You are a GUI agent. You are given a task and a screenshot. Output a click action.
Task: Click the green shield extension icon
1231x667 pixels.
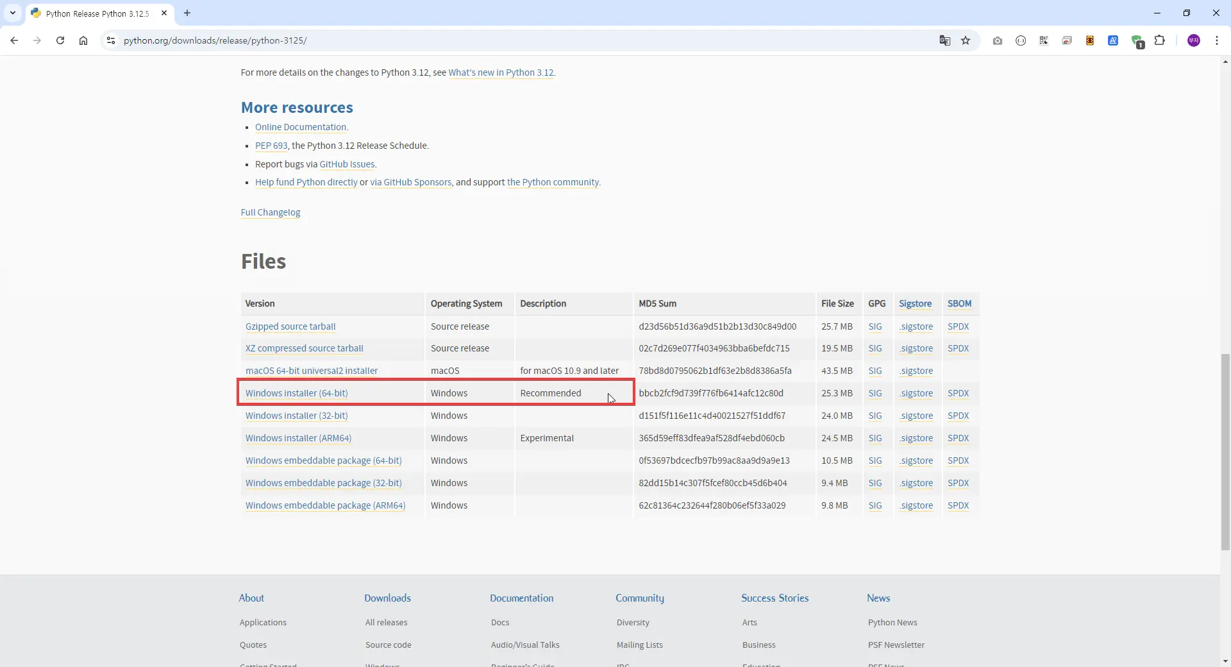[x=1137, y=42]
